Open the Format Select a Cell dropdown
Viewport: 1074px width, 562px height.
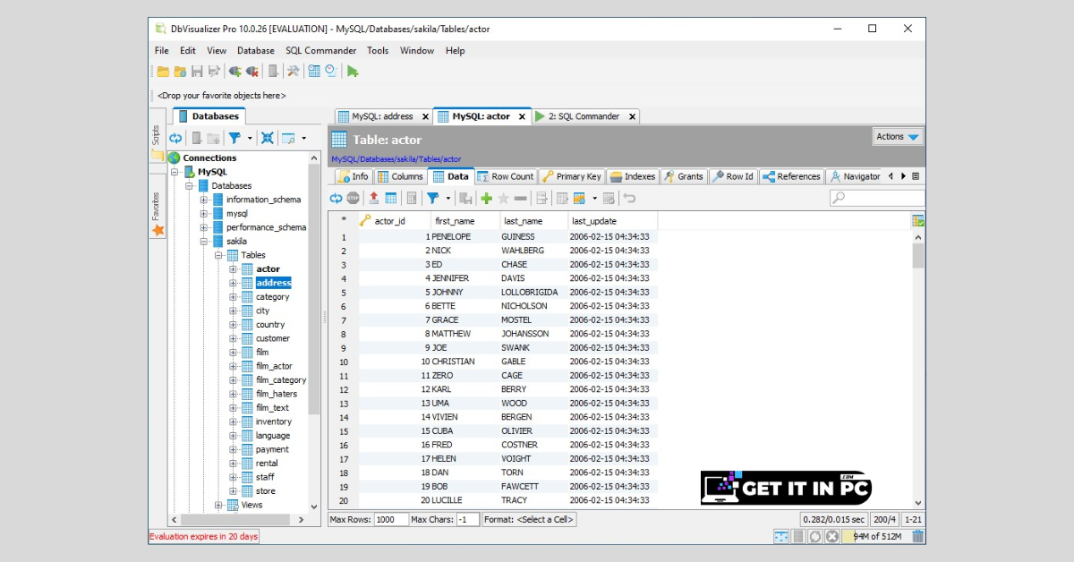[530, 519]
